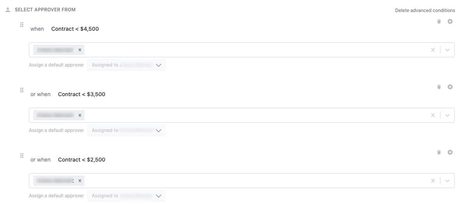The height and width of the screenshot is (204, 470).
Task: Grab the drag handle of the $2,500 condition
Action: (x=22, y=155)
